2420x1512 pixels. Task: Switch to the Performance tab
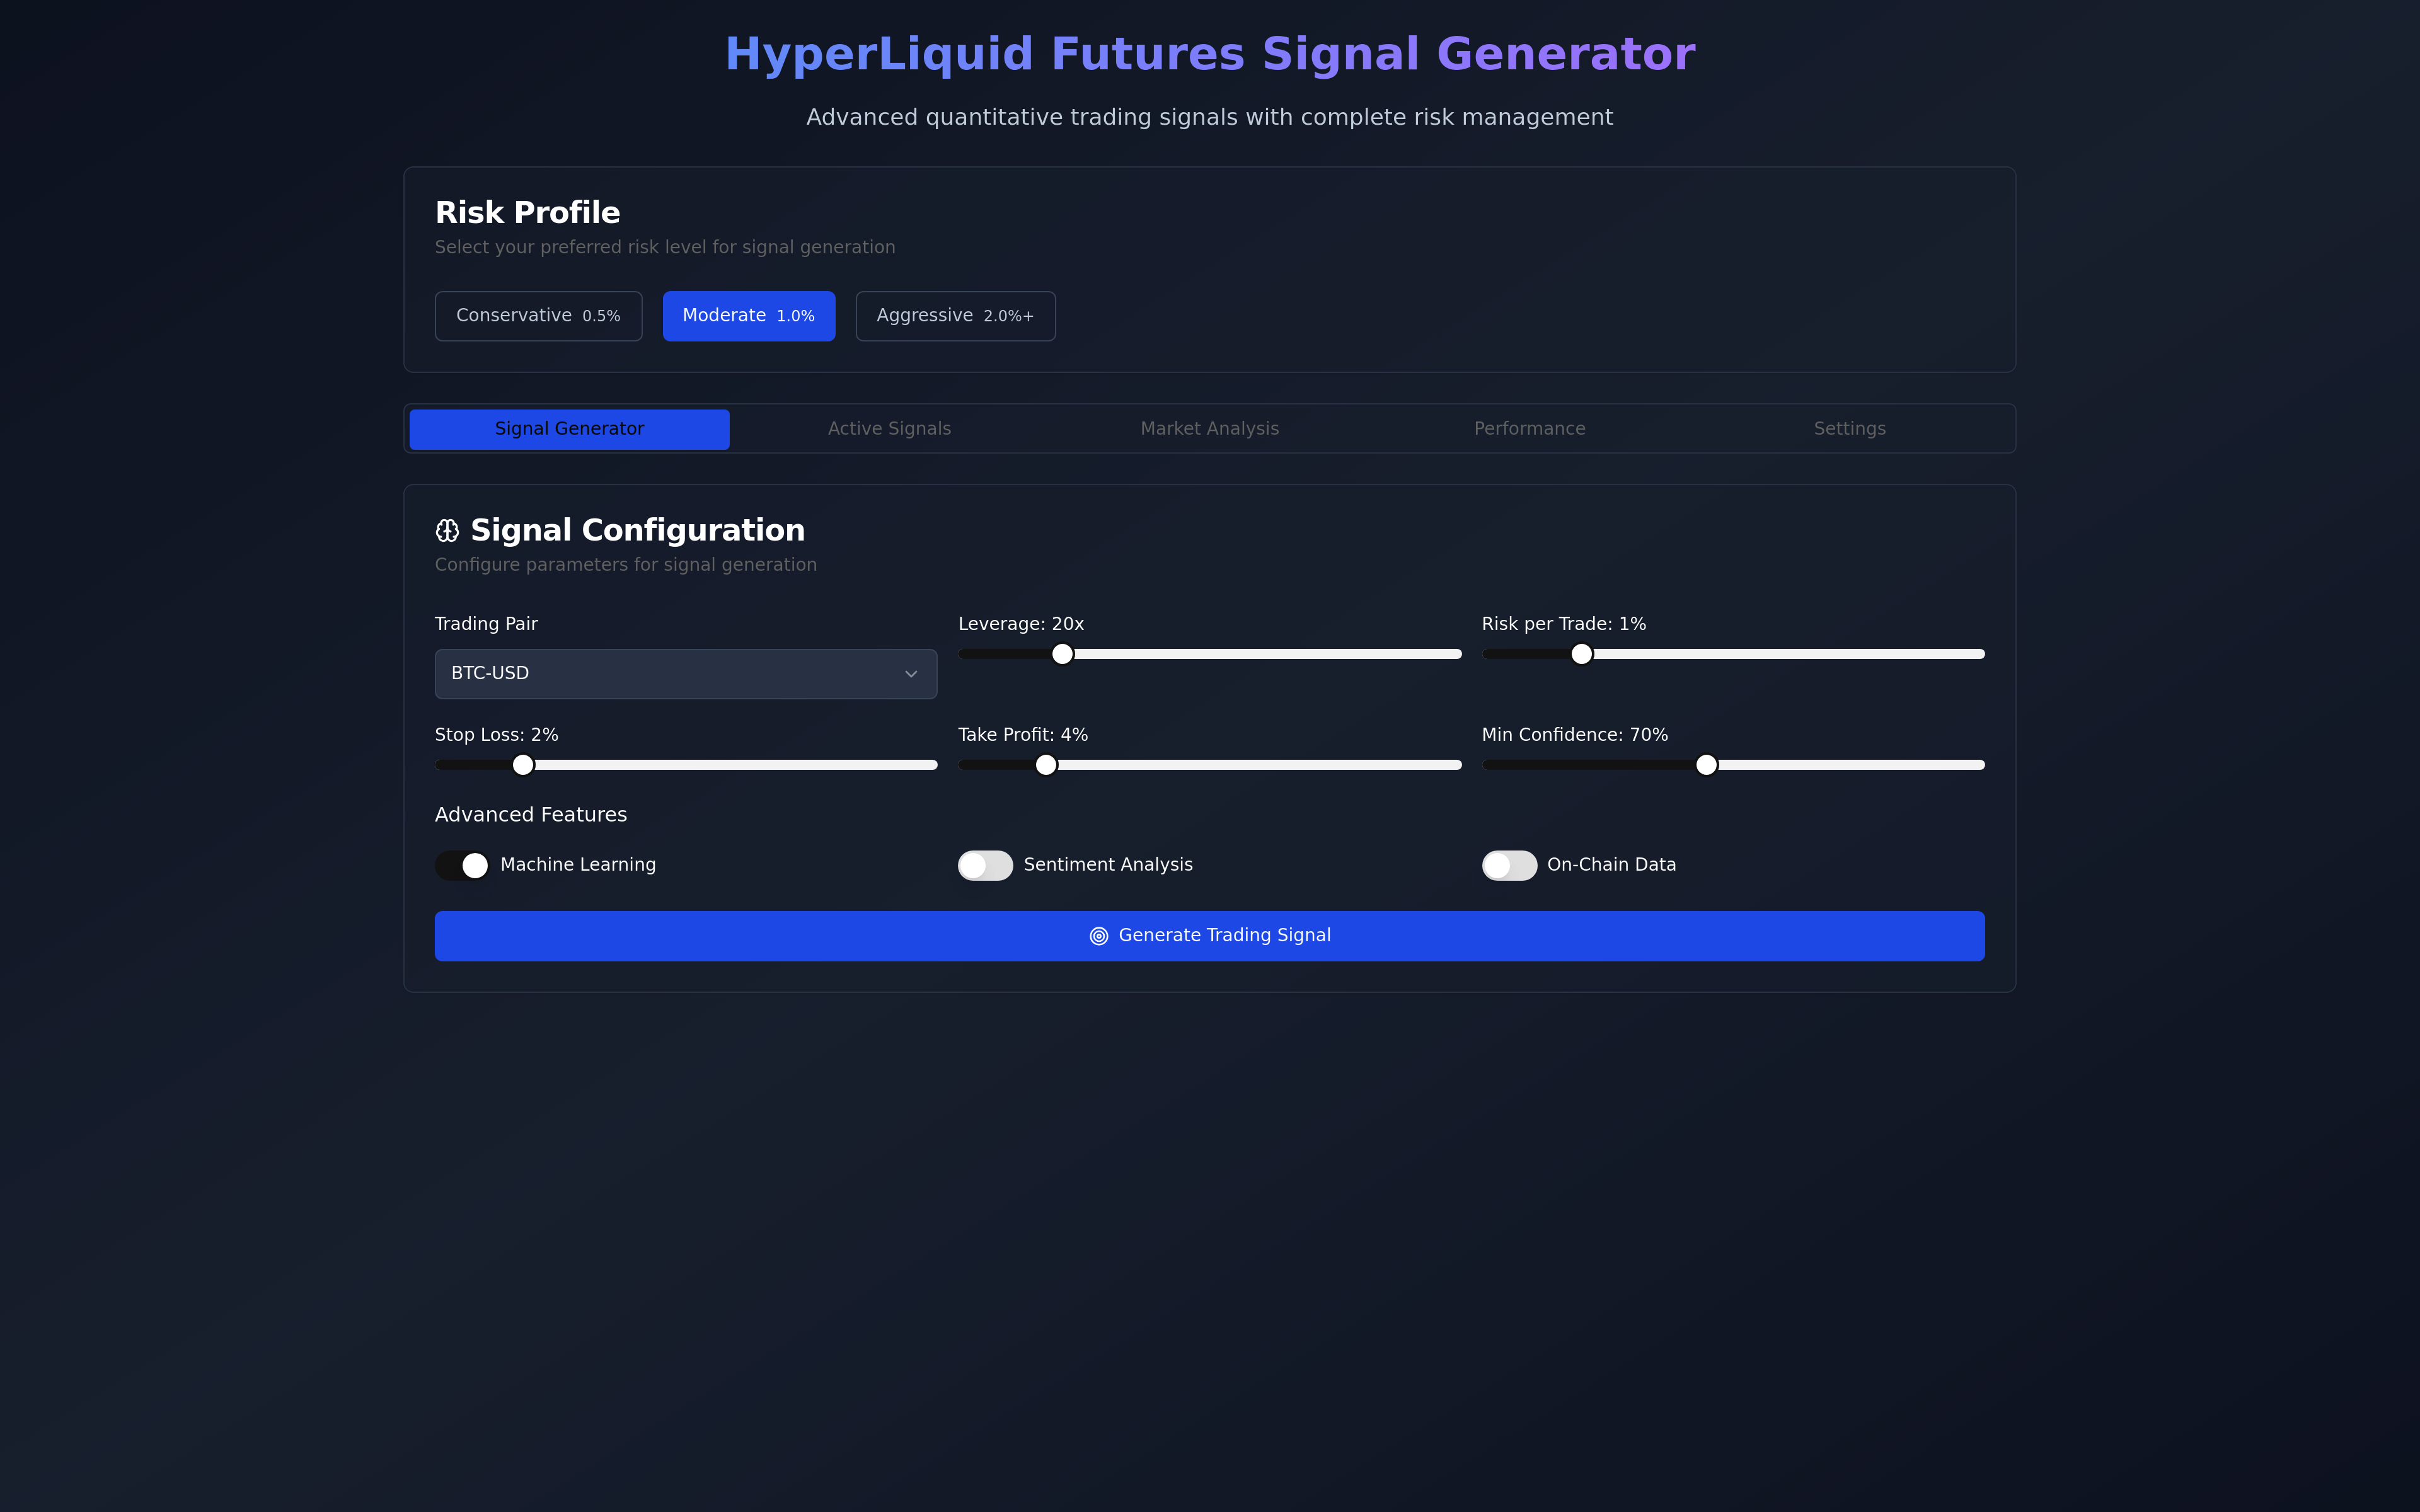tap(1529, 428)
